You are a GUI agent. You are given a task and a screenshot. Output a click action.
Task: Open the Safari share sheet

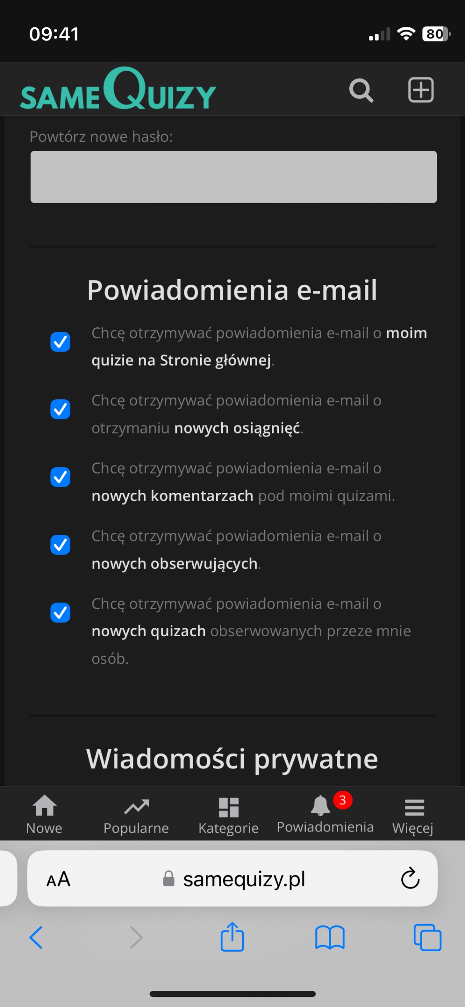pyautogui.click(x=232, y=937)
